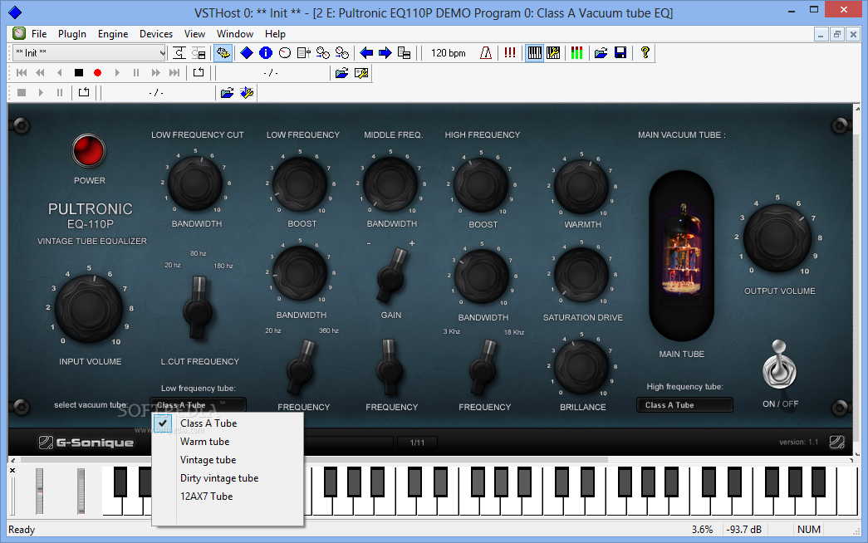Click the red record button in player toolbar
The height and width of the screenshot is (543, 868).
(97, 72)
